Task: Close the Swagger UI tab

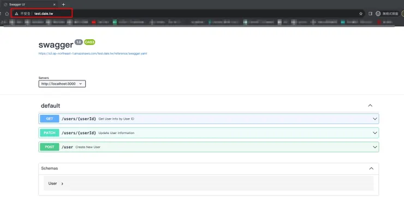Action: (54, 4)
